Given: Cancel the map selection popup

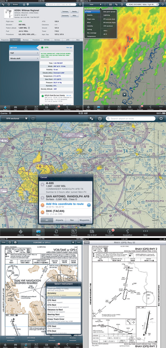Looking at the screenshot, I should pyautogui.click(x=44, y=177).
